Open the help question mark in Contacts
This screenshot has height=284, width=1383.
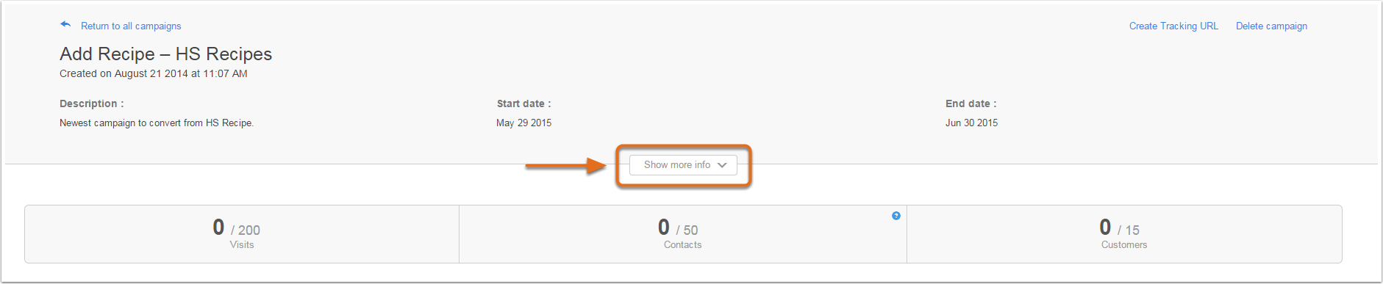click(x=896, y=216)
